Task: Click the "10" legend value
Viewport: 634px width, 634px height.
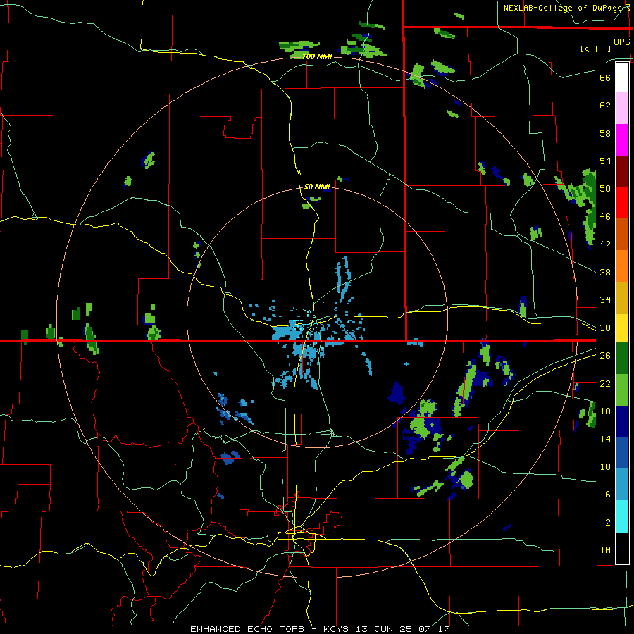Action: tap(605, 466)
